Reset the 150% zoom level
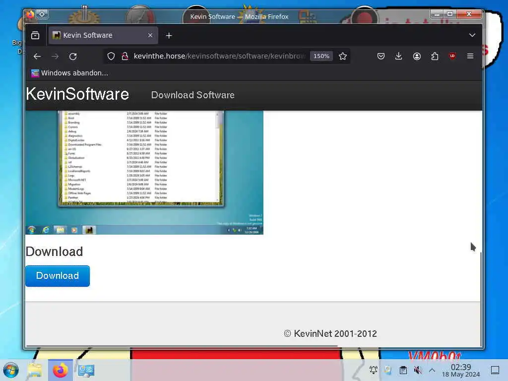This screenshot has width=508, height=381. [x=321, y=56]
